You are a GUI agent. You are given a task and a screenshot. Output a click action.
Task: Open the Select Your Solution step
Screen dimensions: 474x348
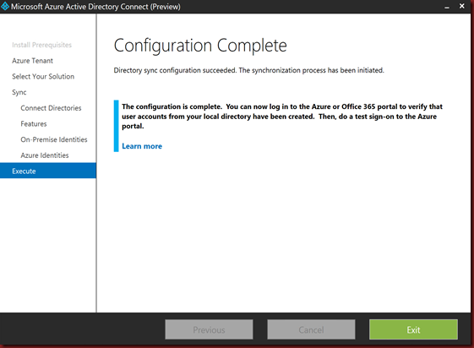coord(43,76)
